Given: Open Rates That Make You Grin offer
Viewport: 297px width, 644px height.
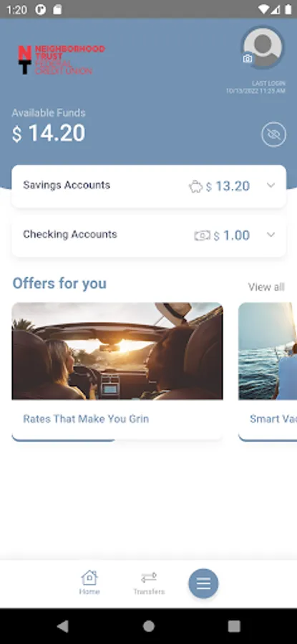Looking at the screenshot, I should pyautogui.click(x=86, y=419).
